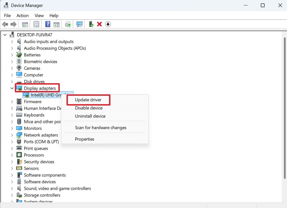
Task: Expand the Network adapters category
Action: point(12,135)
